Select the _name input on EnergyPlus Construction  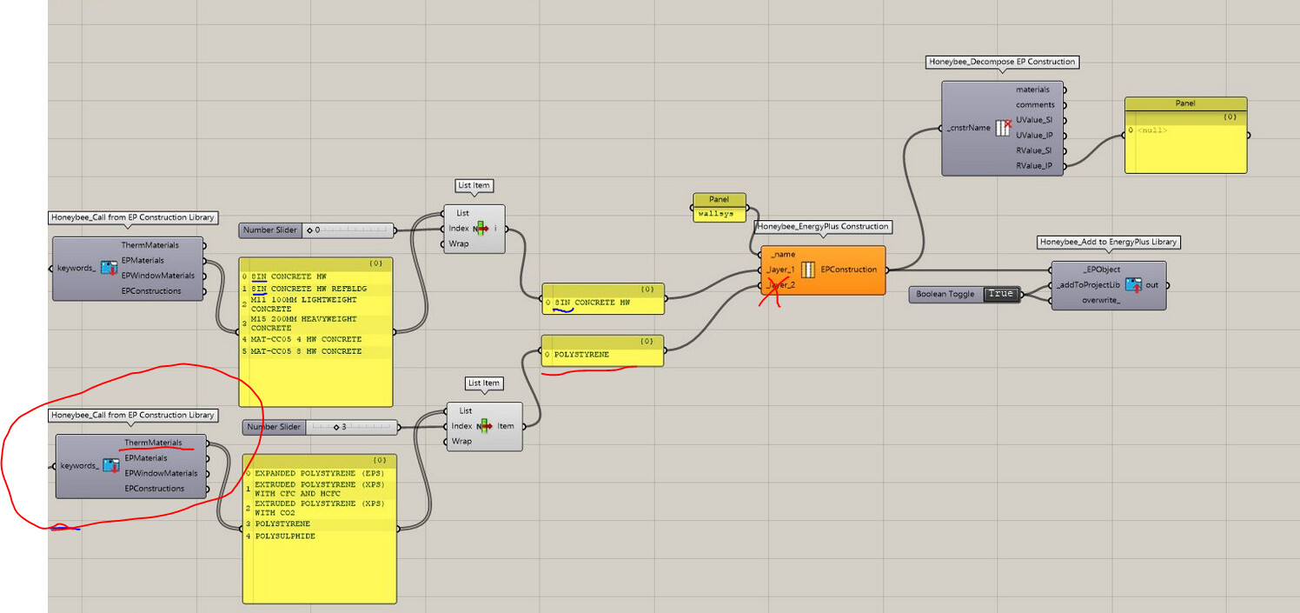coord(782,254)
